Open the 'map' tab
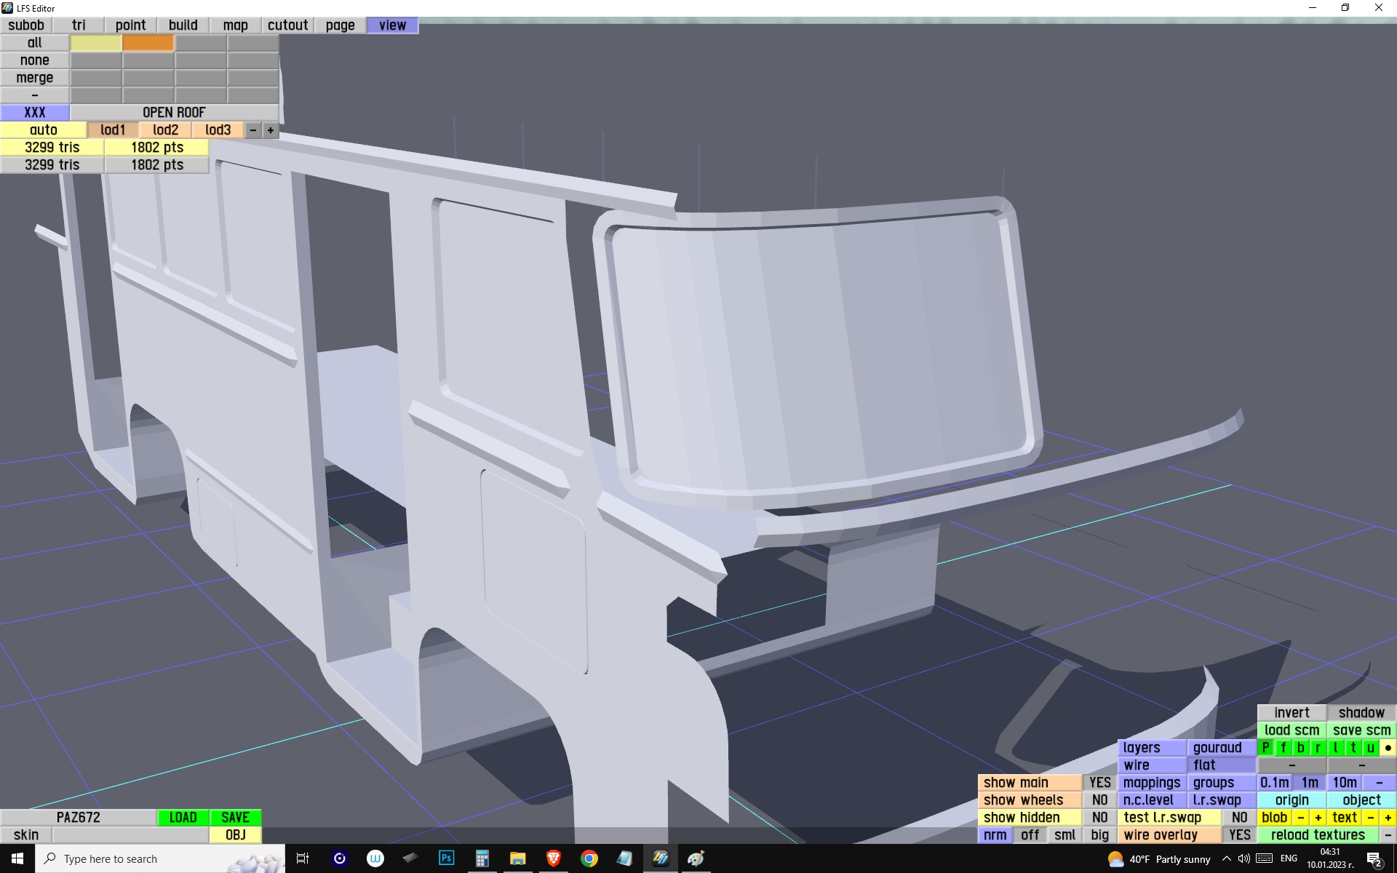1397x873 pixels. 235,25
